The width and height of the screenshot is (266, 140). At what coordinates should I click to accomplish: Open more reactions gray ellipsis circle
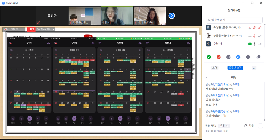tap(248, 57)
